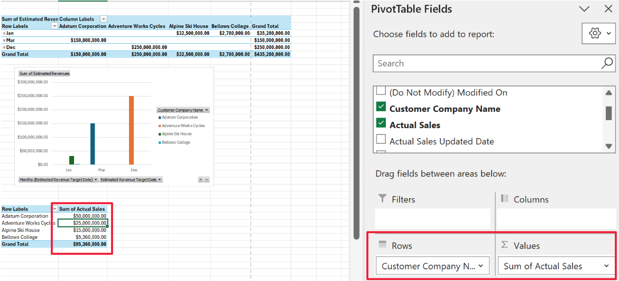Screen dimensions: 619x281
Task: Open the Customer Company Name chart legend filter
Action: pyautogui.click(x=183, y=110)
